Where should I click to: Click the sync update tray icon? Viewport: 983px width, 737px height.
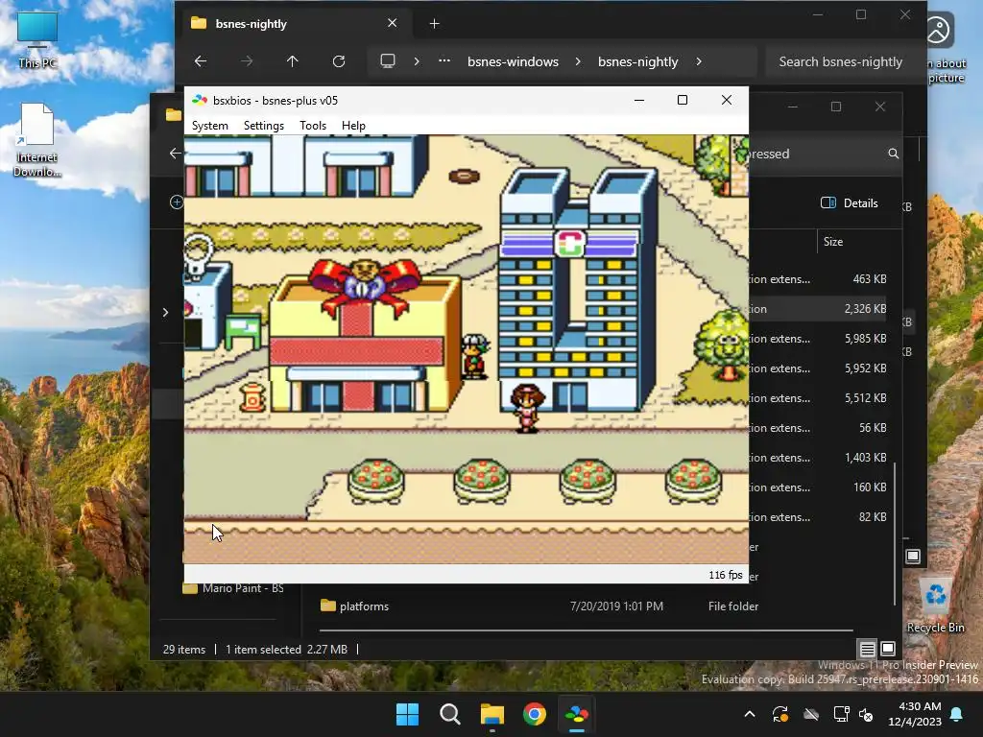[x=780, y=714]
